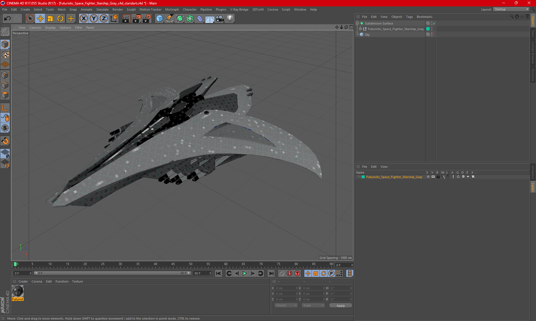This screenshot has width=536, height=321.
Task: Open the Layout Startup dropdown
Action: pyautogui.click(x=511, y=9)
